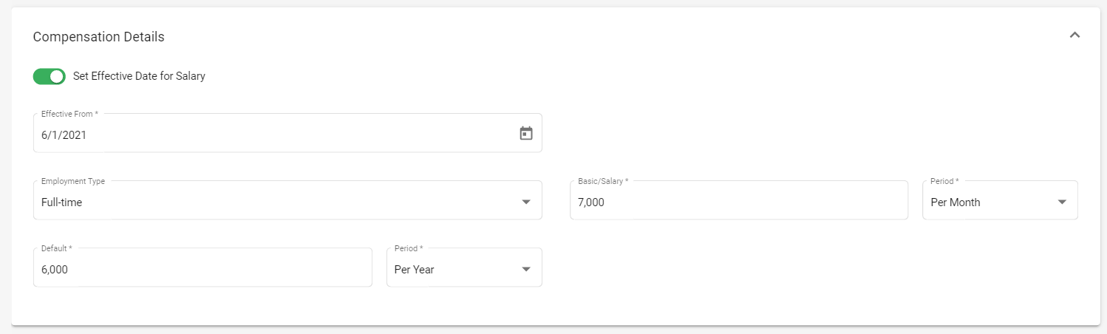Viewport: 1107px width, 334px height.
Task: Click the Default field label
Action: (56, 248)
